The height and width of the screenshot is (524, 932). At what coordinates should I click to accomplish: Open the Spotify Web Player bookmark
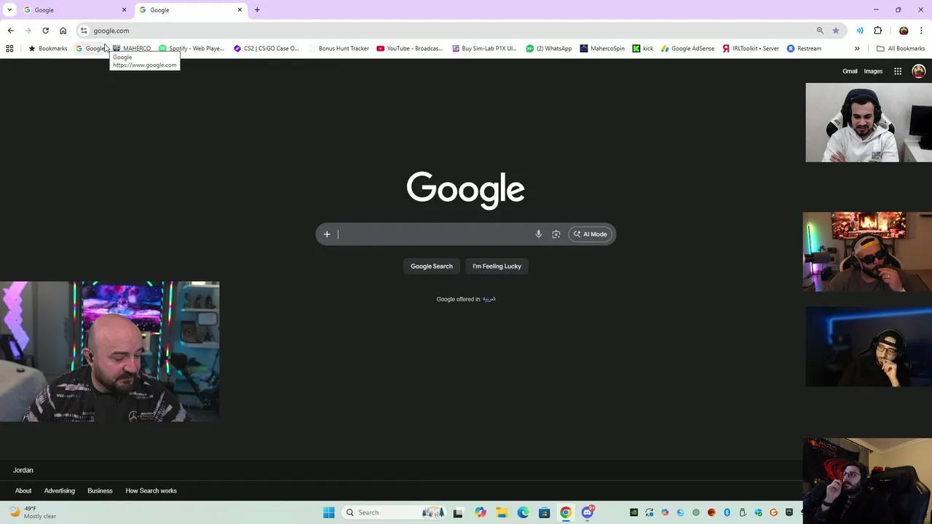(x=191, y=49)
